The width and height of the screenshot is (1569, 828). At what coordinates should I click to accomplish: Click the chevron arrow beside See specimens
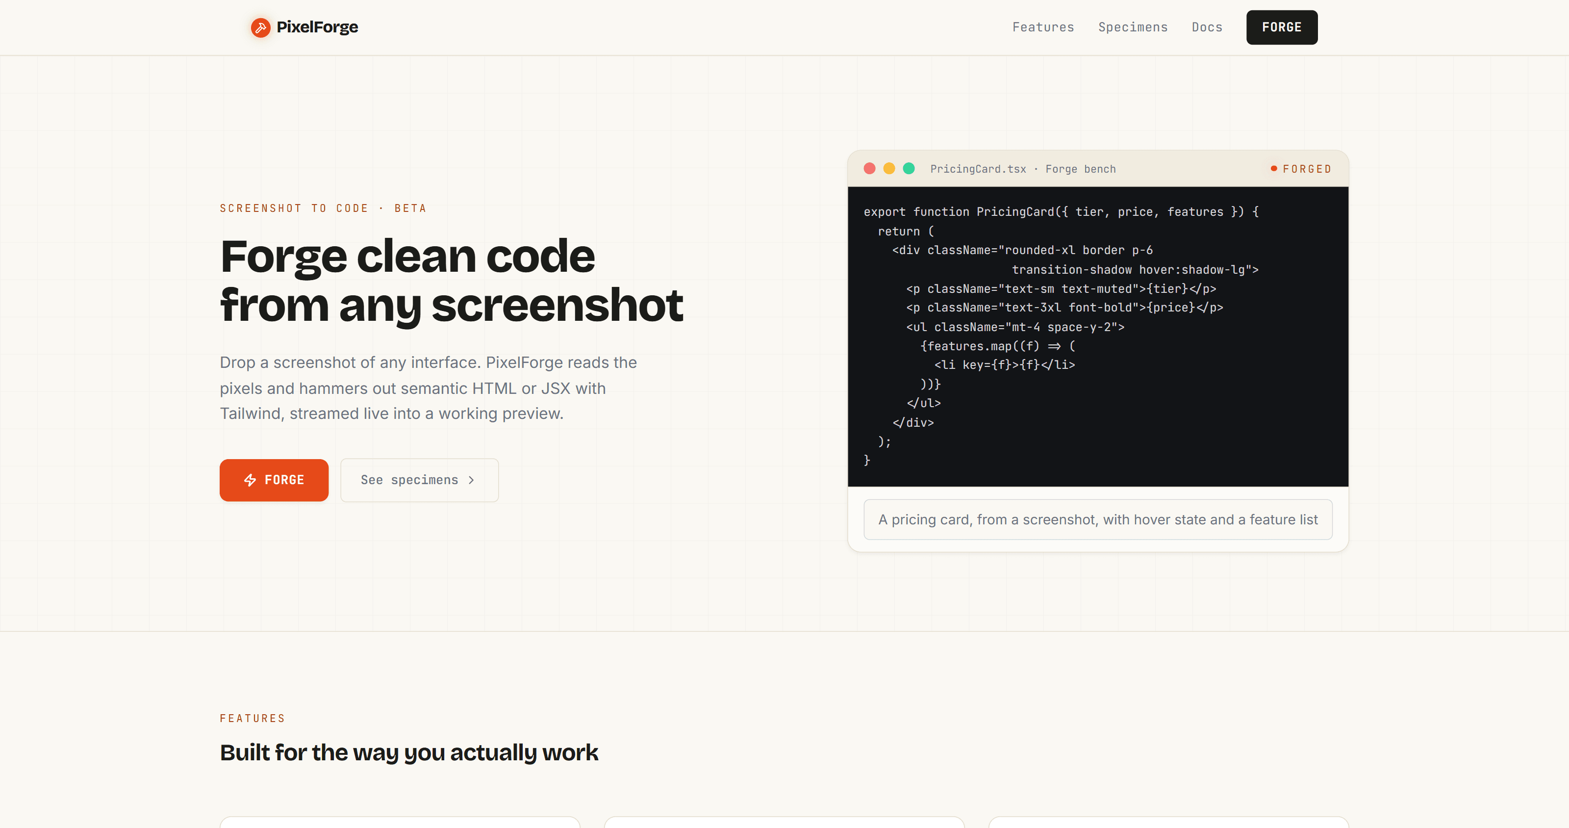point(471,480)
